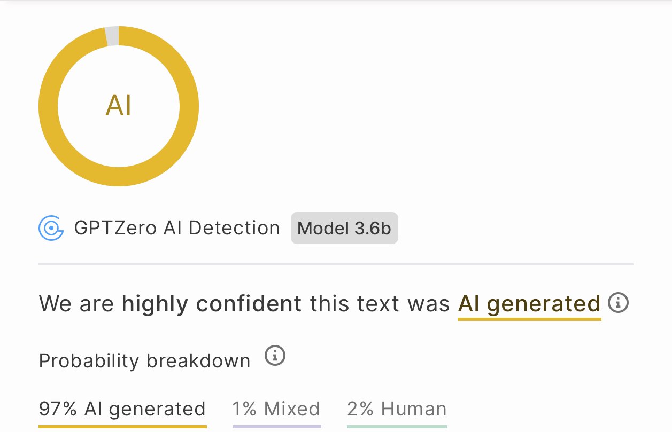
Task: Click the GPTZero spiral logo icon
Action: click(x=51, y=229)
